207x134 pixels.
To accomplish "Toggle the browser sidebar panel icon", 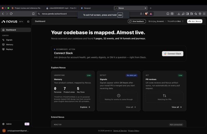I will pyautogui.click(x=187, y=14).
